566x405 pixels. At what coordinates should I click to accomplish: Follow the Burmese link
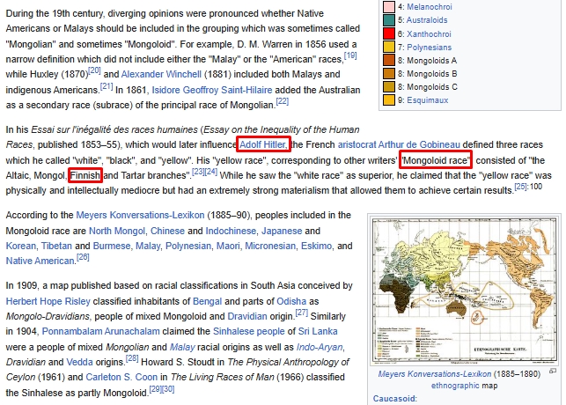(112, 247)
